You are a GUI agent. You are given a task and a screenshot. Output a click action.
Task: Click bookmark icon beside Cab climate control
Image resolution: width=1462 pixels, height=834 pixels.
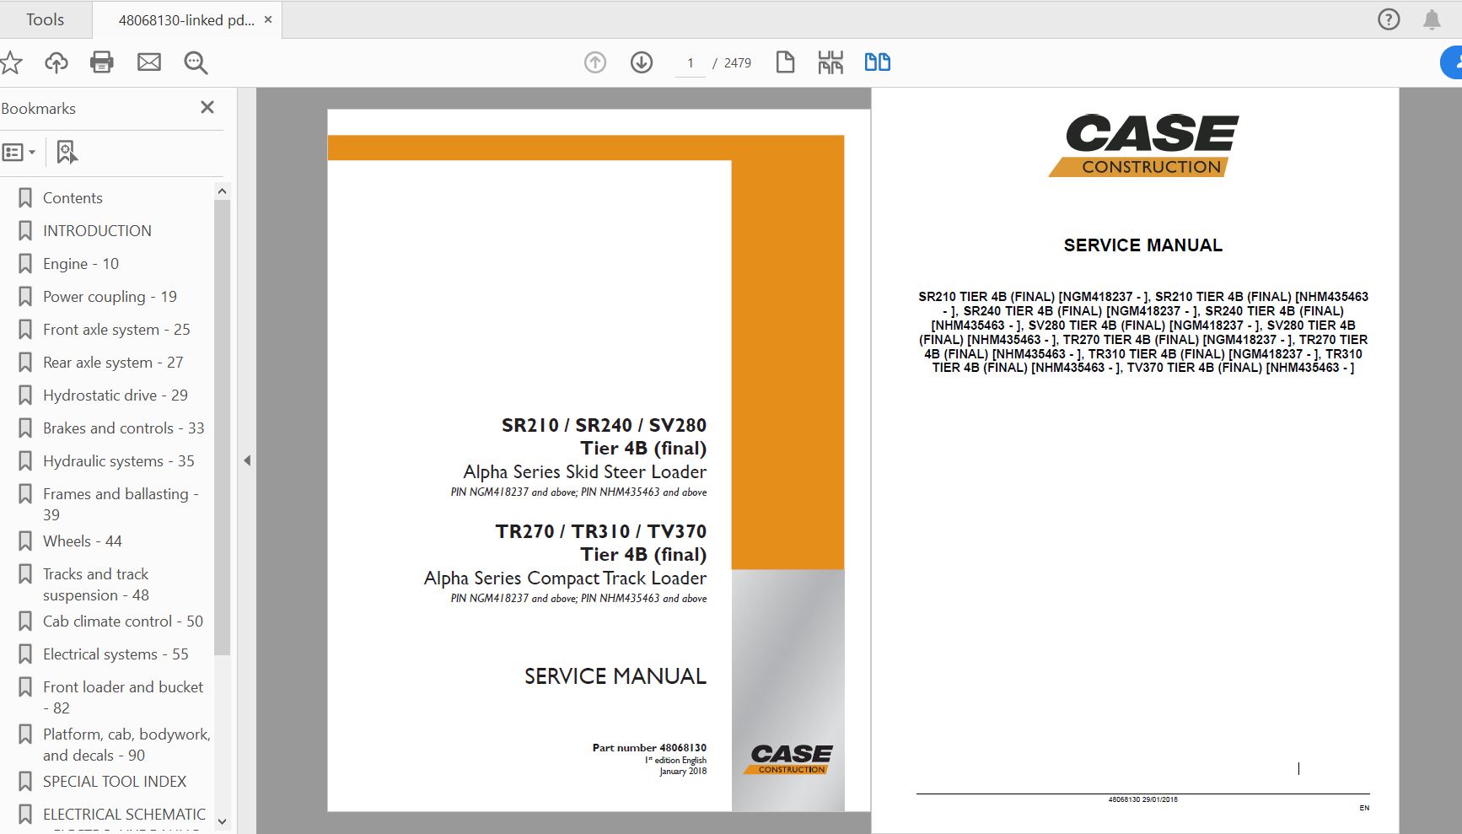[x=25, y=621]
